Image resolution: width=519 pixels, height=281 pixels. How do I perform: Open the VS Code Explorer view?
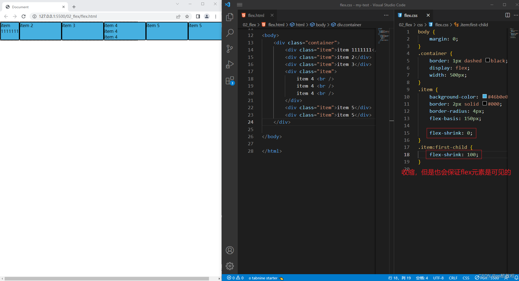click(x=230, y=17)
